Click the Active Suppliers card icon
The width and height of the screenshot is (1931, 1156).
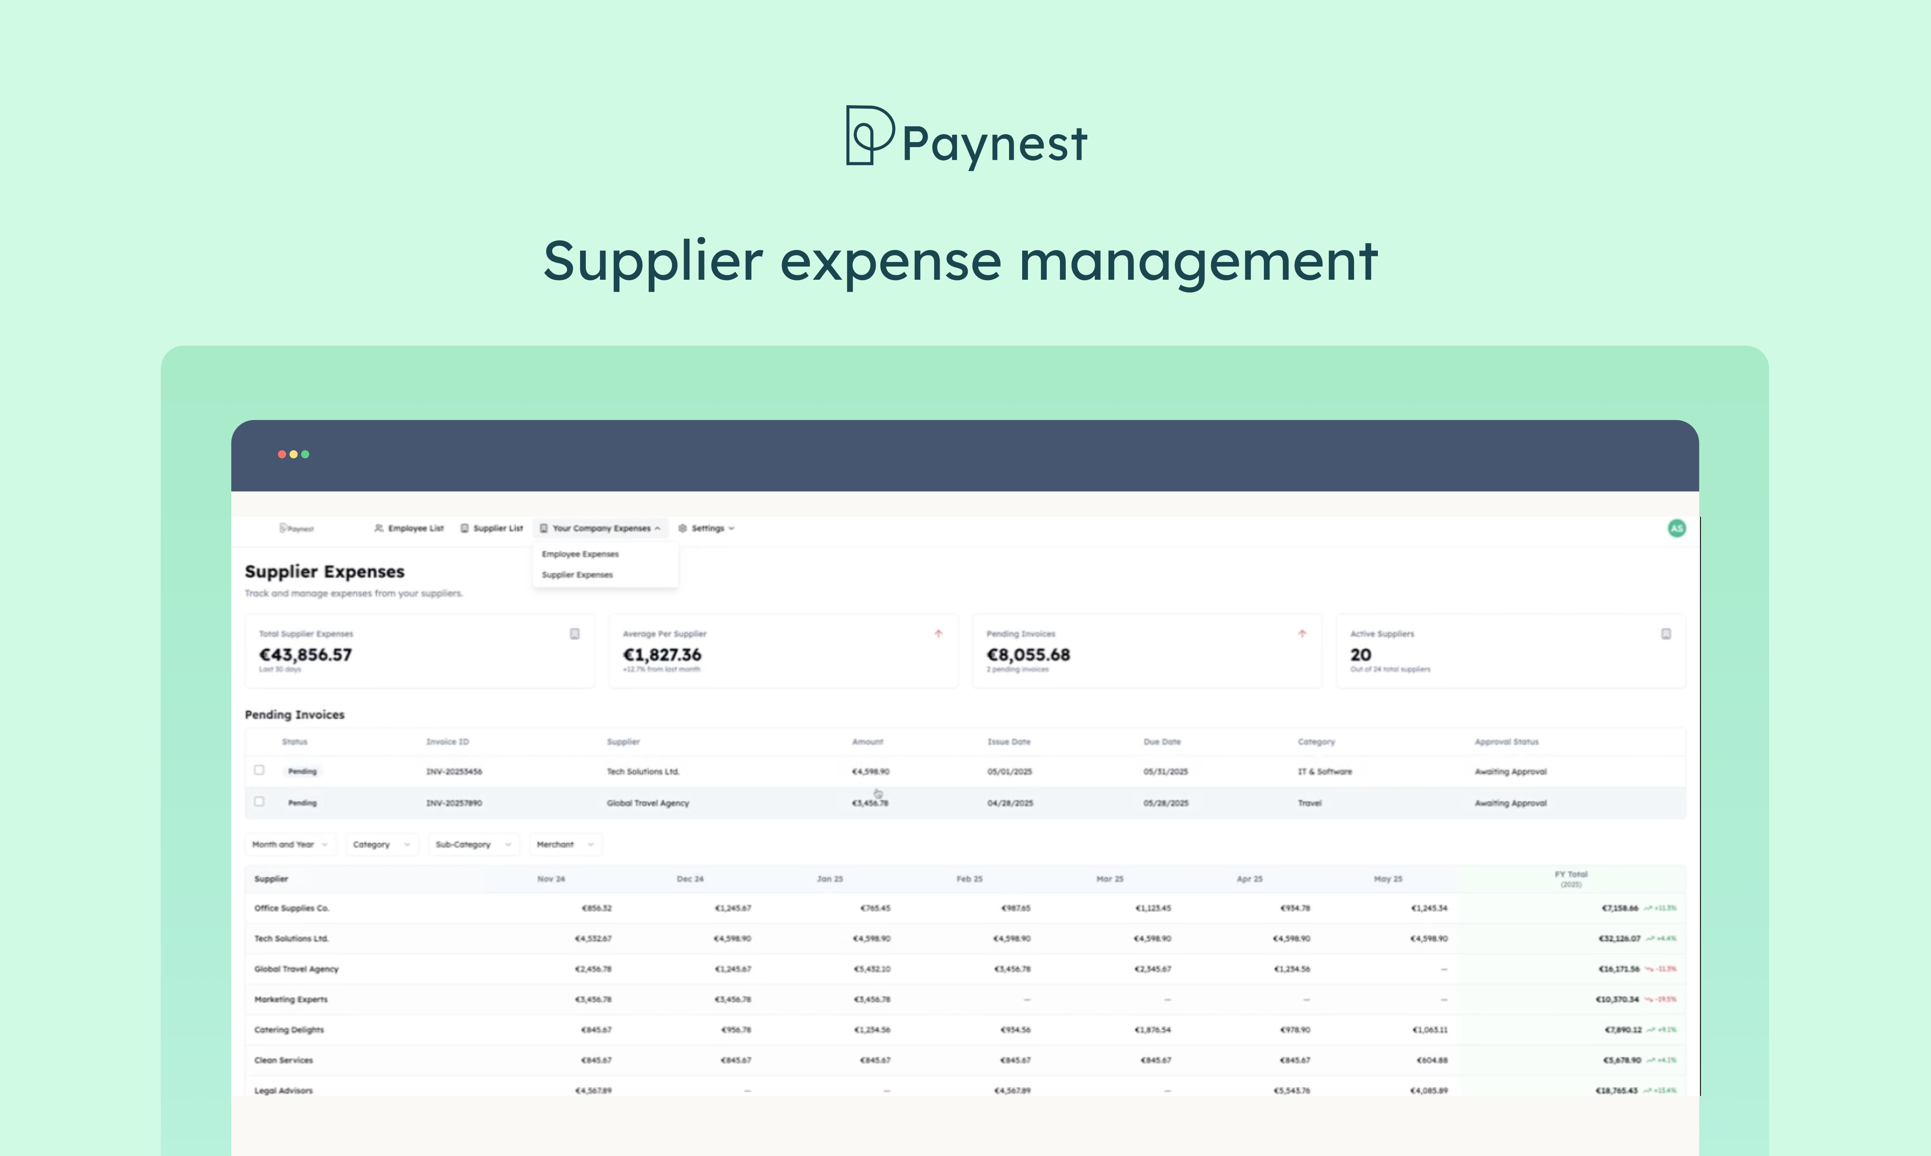coord(1665,634)
